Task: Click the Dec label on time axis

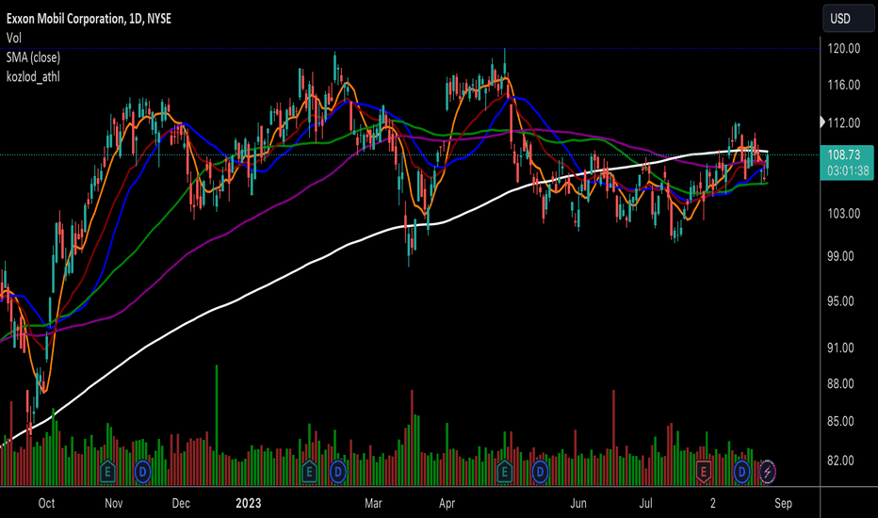Action: (x=181, y=503)
